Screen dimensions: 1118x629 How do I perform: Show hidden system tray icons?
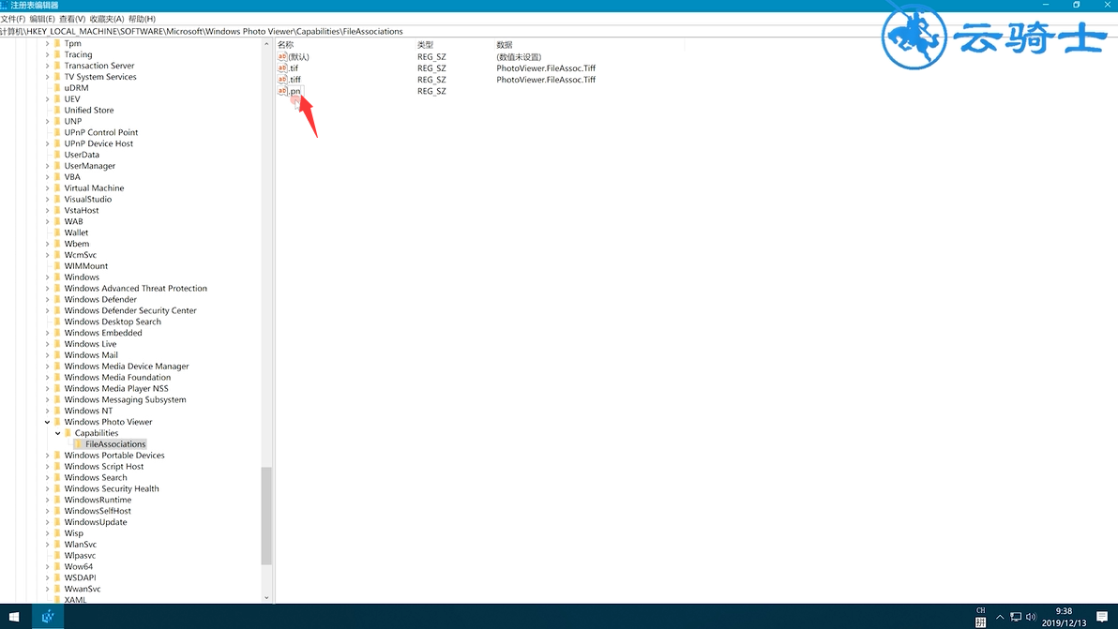1000,617
